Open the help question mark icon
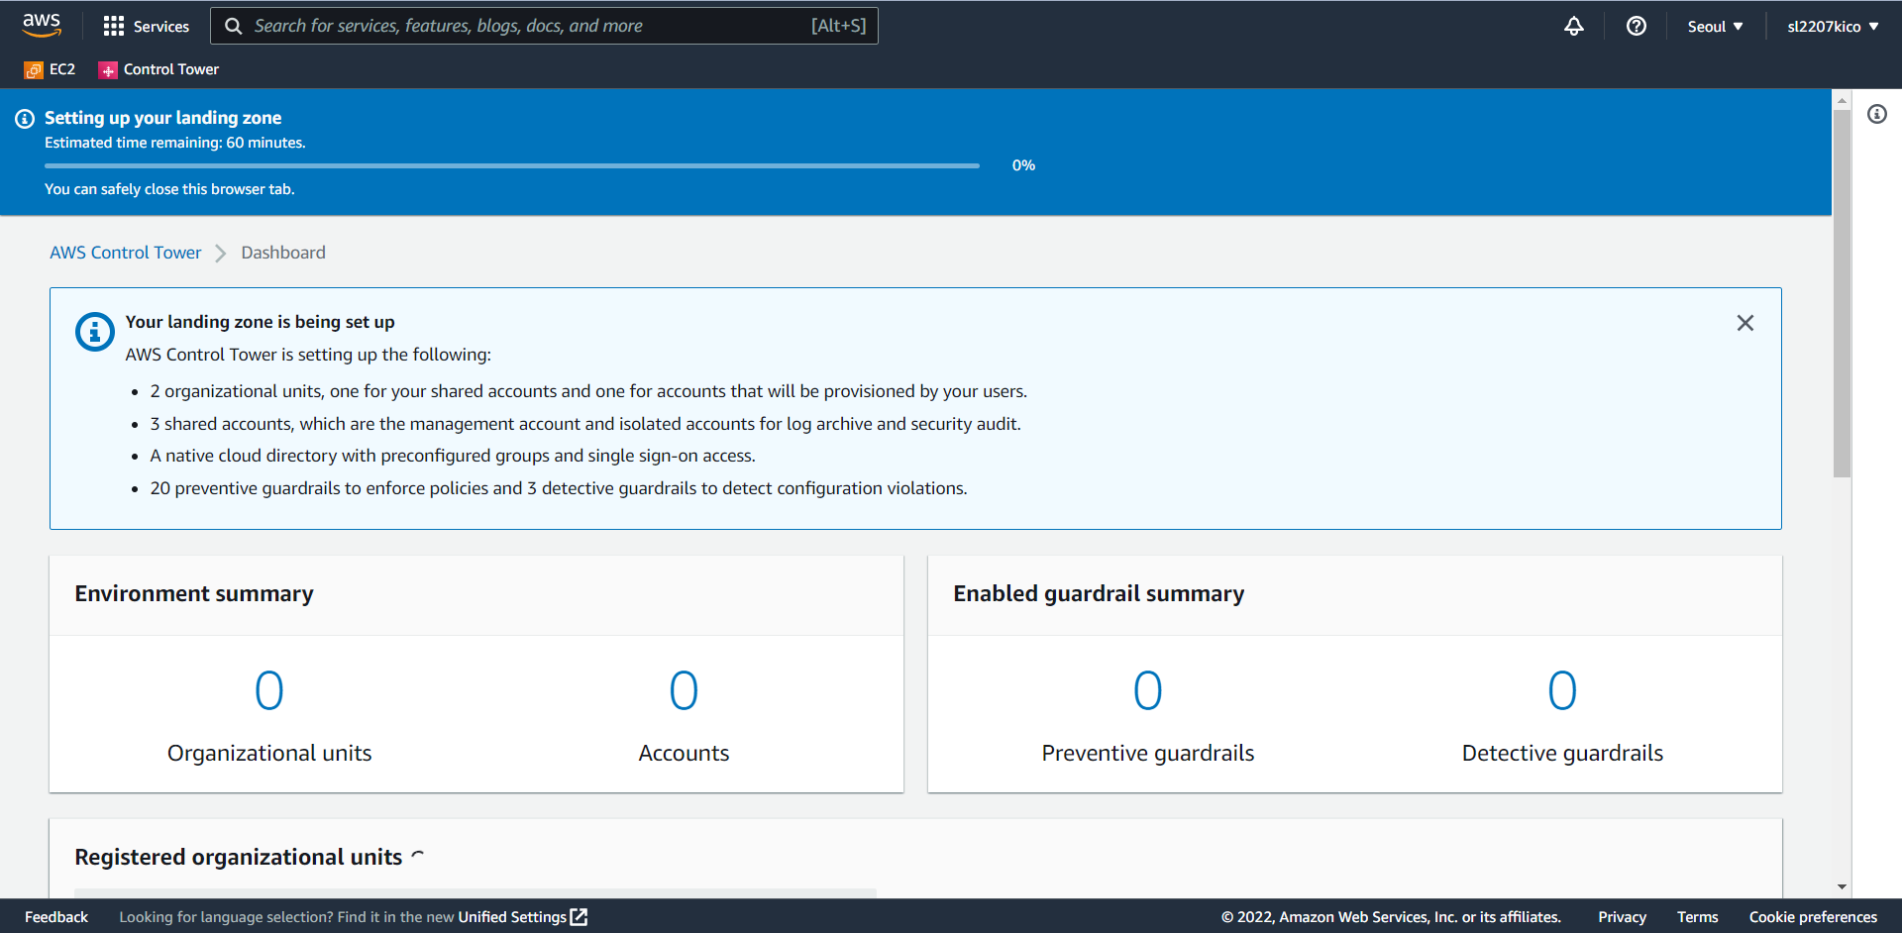The image size is (1902, 933). coord(1636,26)
